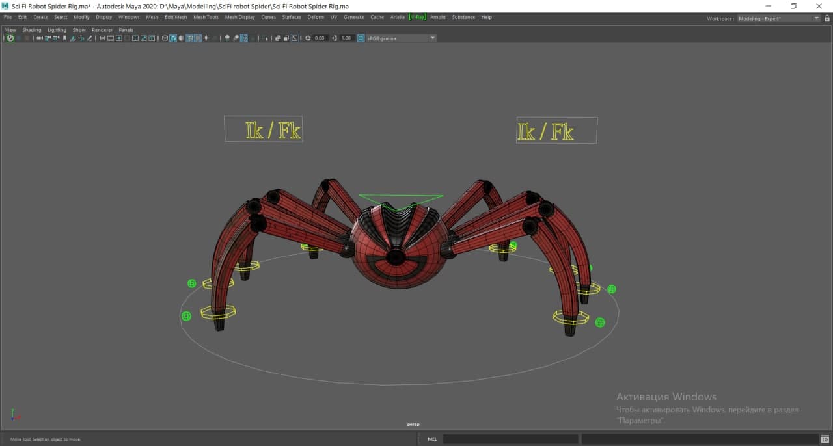This screenshot has height=446, width=833.
Task: Open the Mesh Tools menu
Action: point(206,17)
